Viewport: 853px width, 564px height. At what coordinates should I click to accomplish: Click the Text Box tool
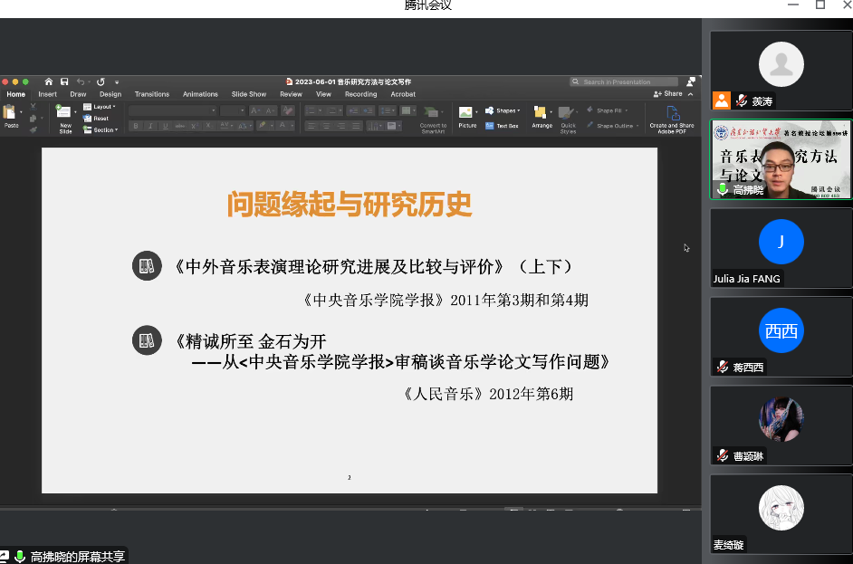[503, 126]
